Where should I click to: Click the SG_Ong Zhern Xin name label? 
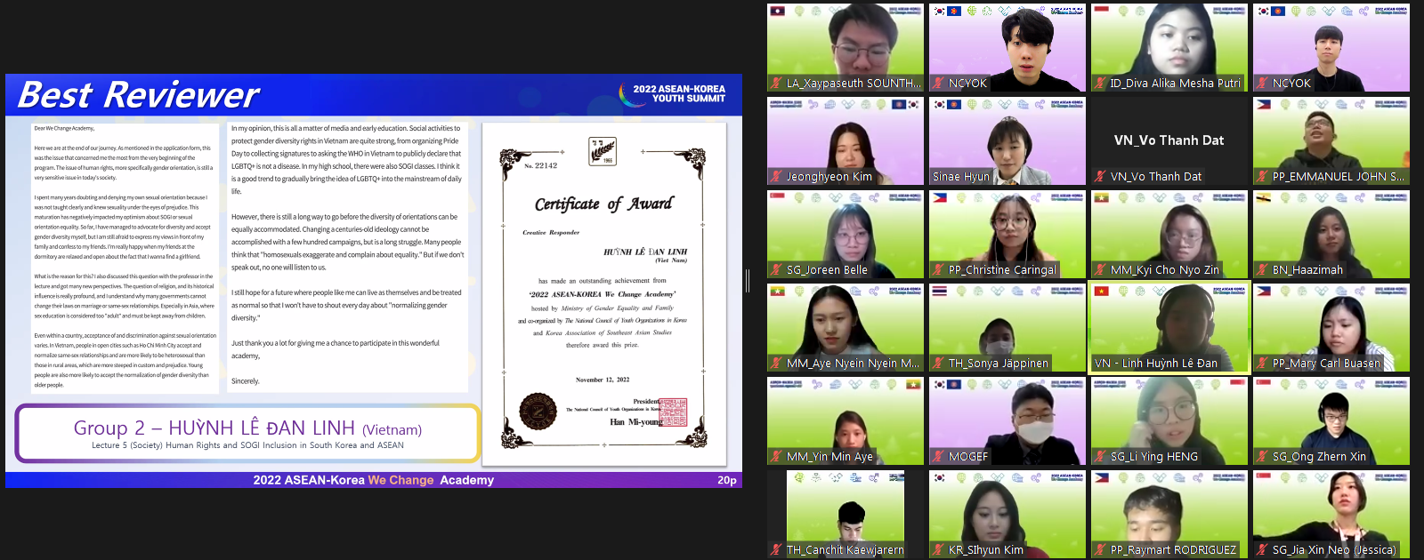click(1318, 457)
